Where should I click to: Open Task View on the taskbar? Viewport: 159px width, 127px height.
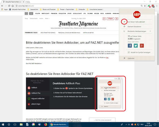(x=15, y=125)
